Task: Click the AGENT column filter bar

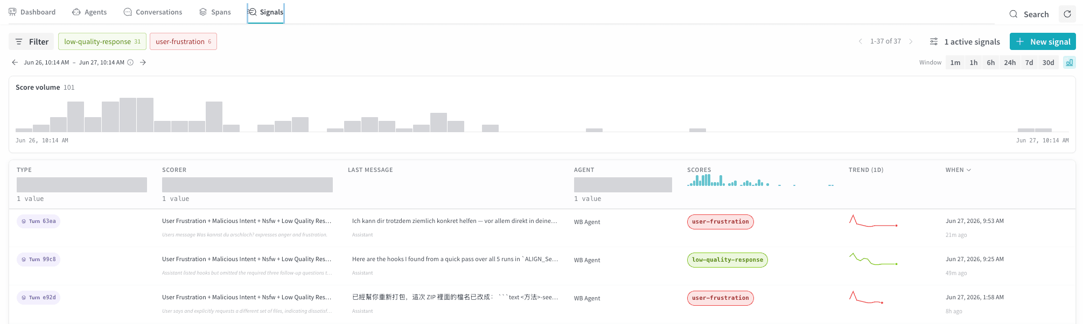Action: [x=623, y=185]
